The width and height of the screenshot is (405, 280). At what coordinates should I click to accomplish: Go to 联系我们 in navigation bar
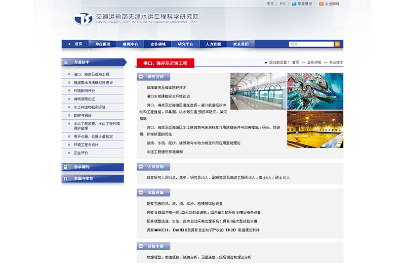click(x=241, y=44)
